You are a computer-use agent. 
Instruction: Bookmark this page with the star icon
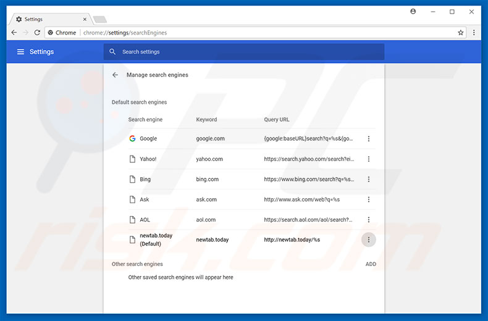[461, 33]
